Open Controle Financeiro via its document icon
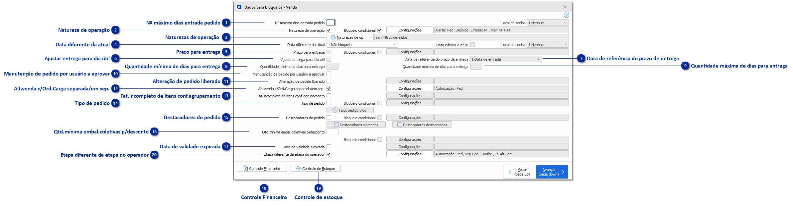This screenshot has width=793, height=206. 246,169
